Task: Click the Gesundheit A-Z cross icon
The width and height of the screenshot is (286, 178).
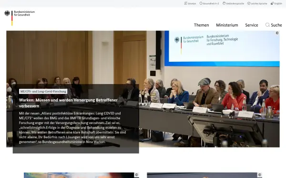Action: tap(201, 3)
